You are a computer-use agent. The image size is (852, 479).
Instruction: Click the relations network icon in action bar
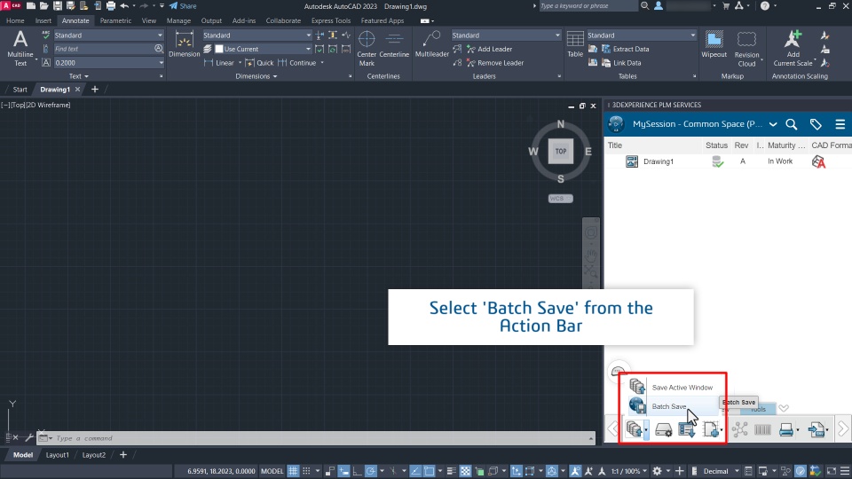tap(739, 429)
